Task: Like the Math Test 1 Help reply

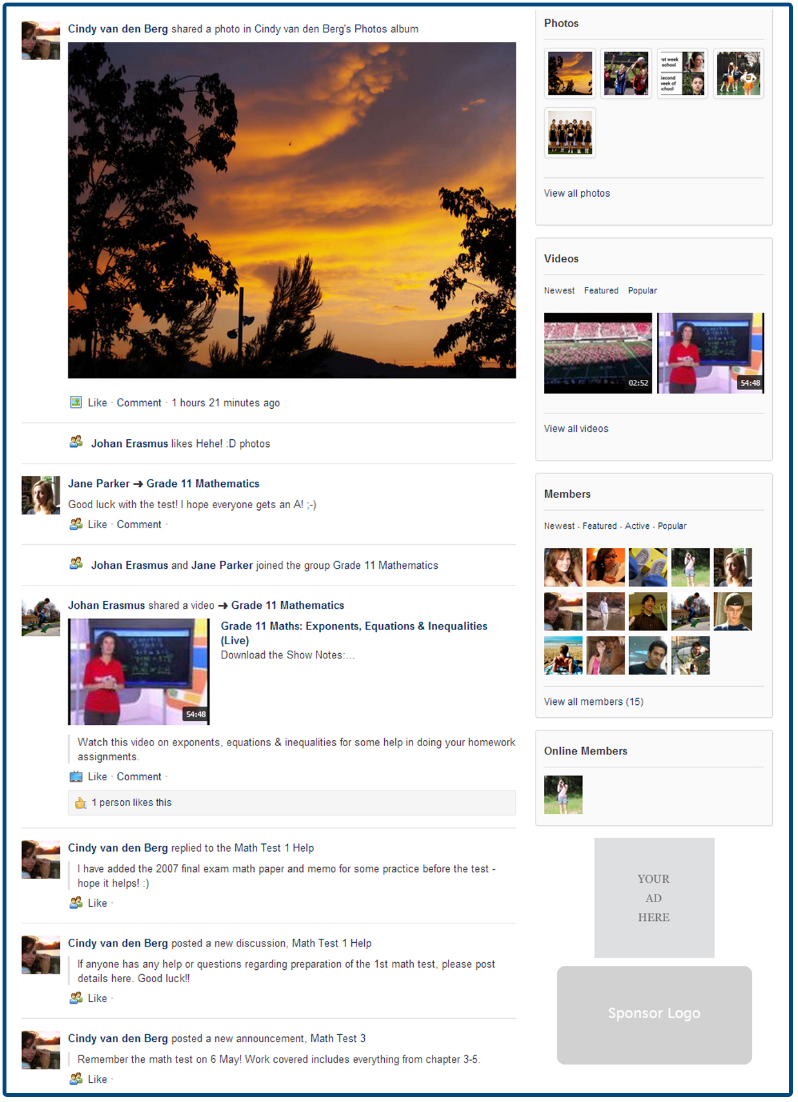Action: pyautogui.click(x=97, y=903)
